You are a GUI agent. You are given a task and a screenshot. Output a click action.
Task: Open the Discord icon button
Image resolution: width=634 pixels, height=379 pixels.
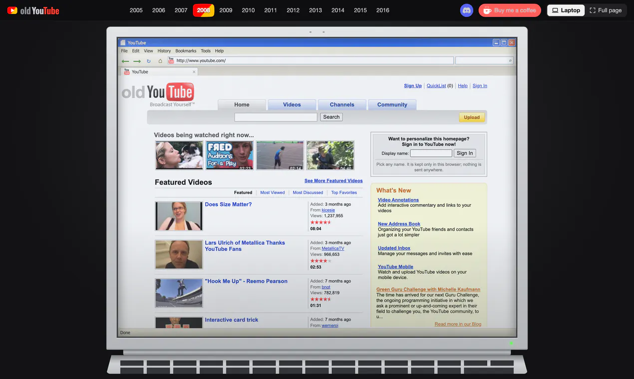click(x=467, y=10)
